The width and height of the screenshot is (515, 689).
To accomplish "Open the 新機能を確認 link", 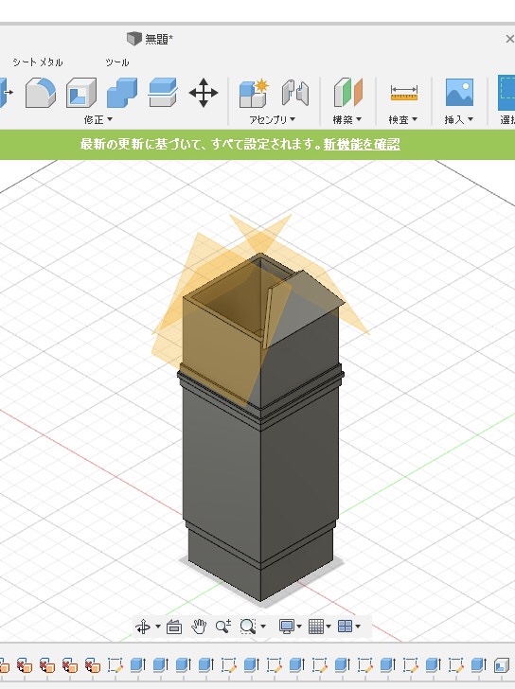I will tap(362, 144).
